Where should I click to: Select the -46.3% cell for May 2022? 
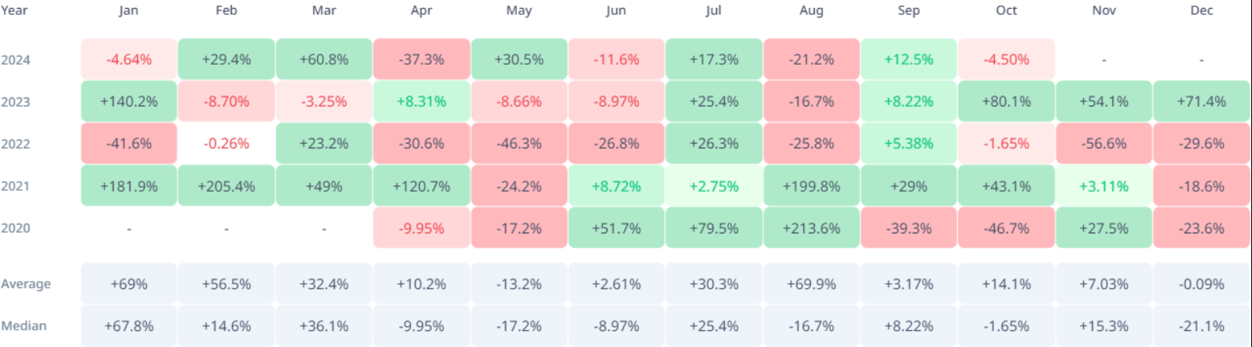(519, 144)
